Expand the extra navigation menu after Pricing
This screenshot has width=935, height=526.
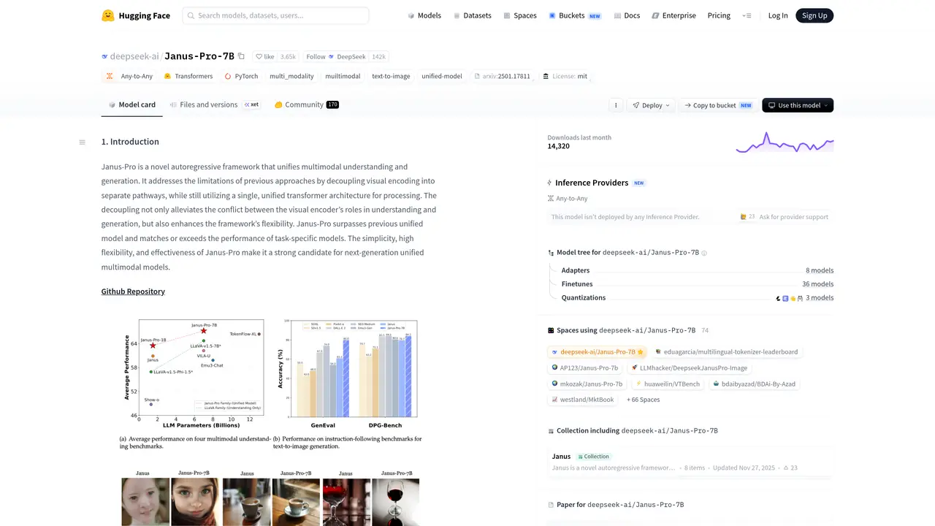coord(747,15)
